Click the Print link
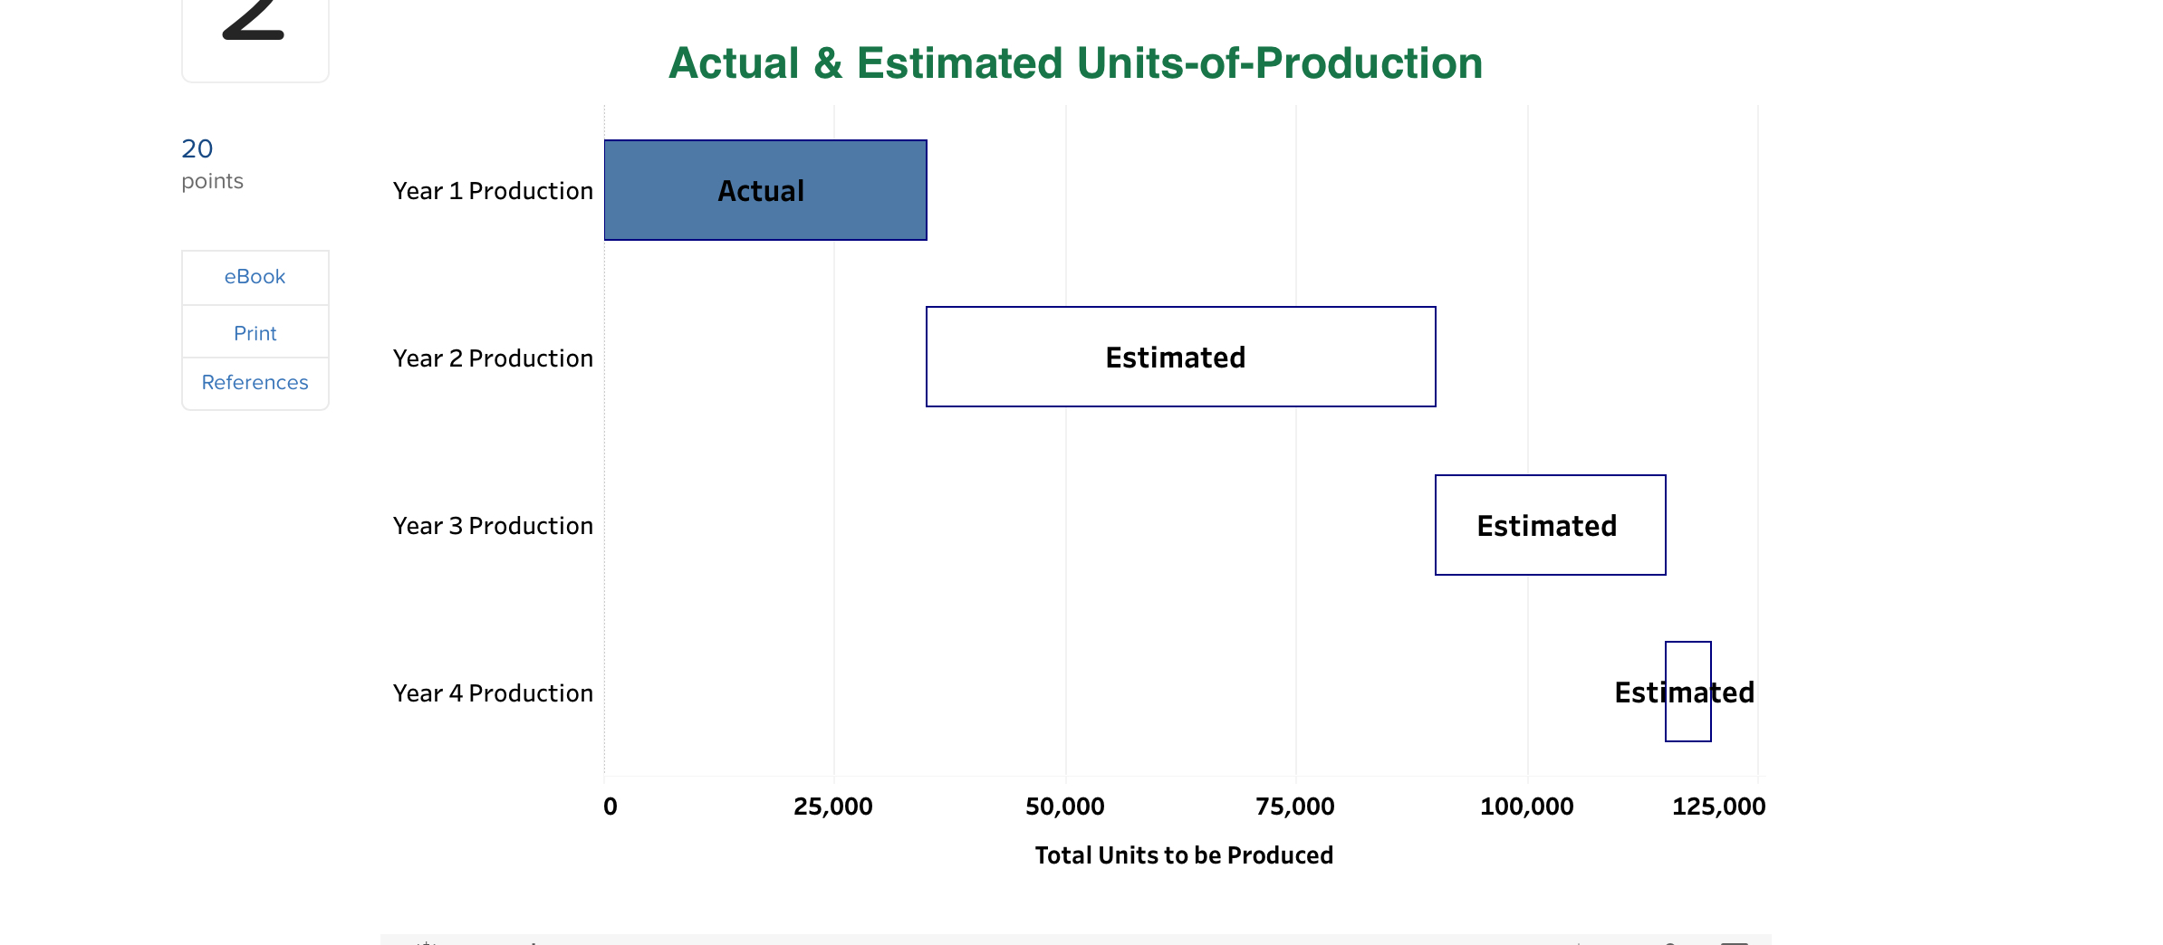 [255, 333]
